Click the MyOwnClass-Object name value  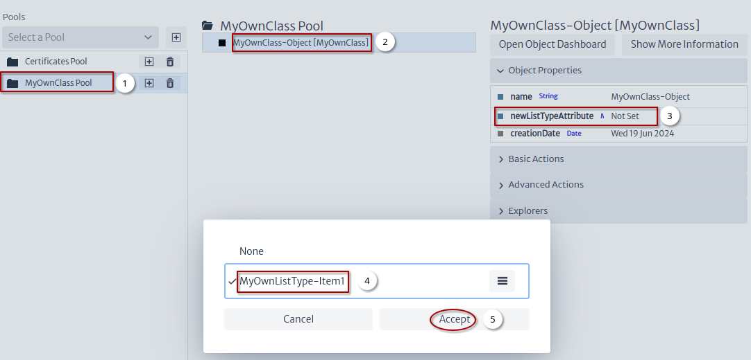650,97
